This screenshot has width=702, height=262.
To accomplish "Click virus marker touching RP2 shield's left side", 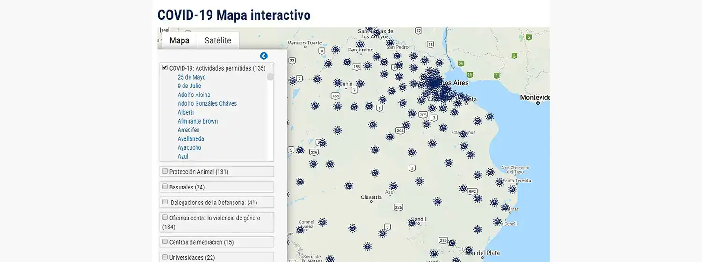I will point(463,189).
